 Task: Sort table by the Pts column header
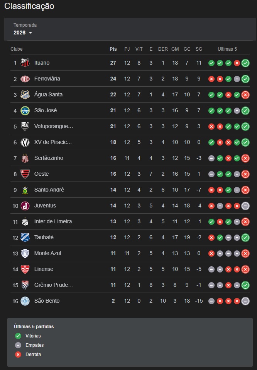pyautogui.click(x=113, y=49)
